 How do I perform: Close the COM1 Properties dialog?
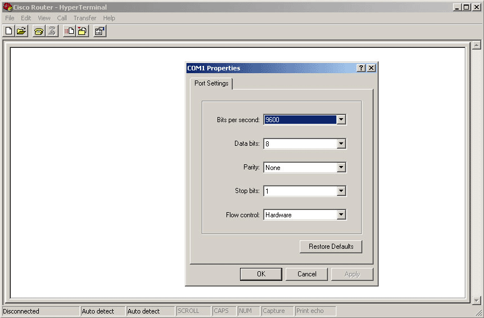pos(371,68)
